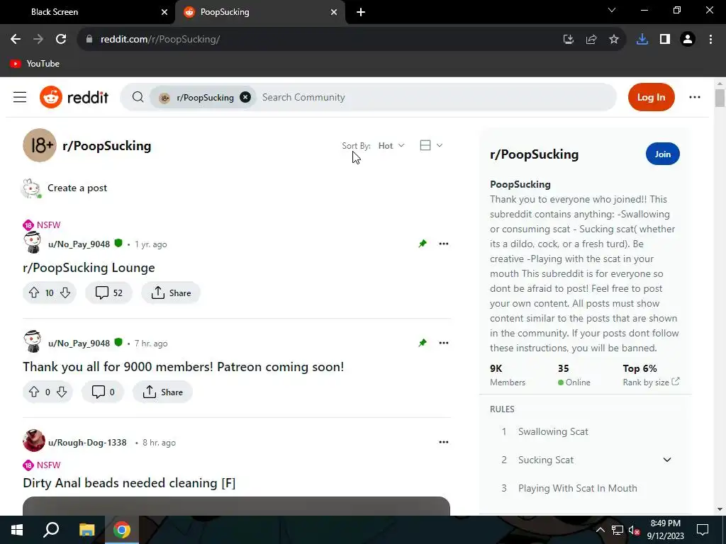Open the 52 comments on Lounge post
The width and height of the screenshot is (726, 544).
point(108,293)
